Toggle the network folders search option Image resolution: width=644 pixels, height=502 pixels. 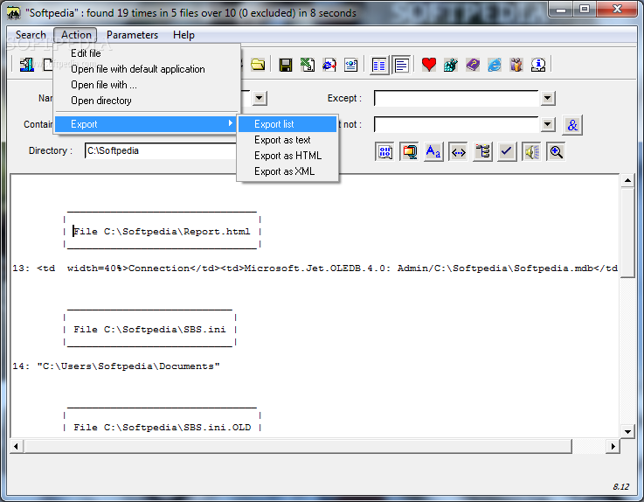[409, 152]
